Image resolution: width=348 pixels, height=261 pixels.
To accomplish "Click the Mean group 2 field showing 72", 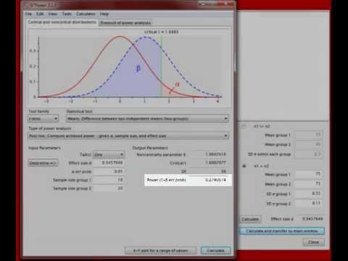I will point(309,183).
